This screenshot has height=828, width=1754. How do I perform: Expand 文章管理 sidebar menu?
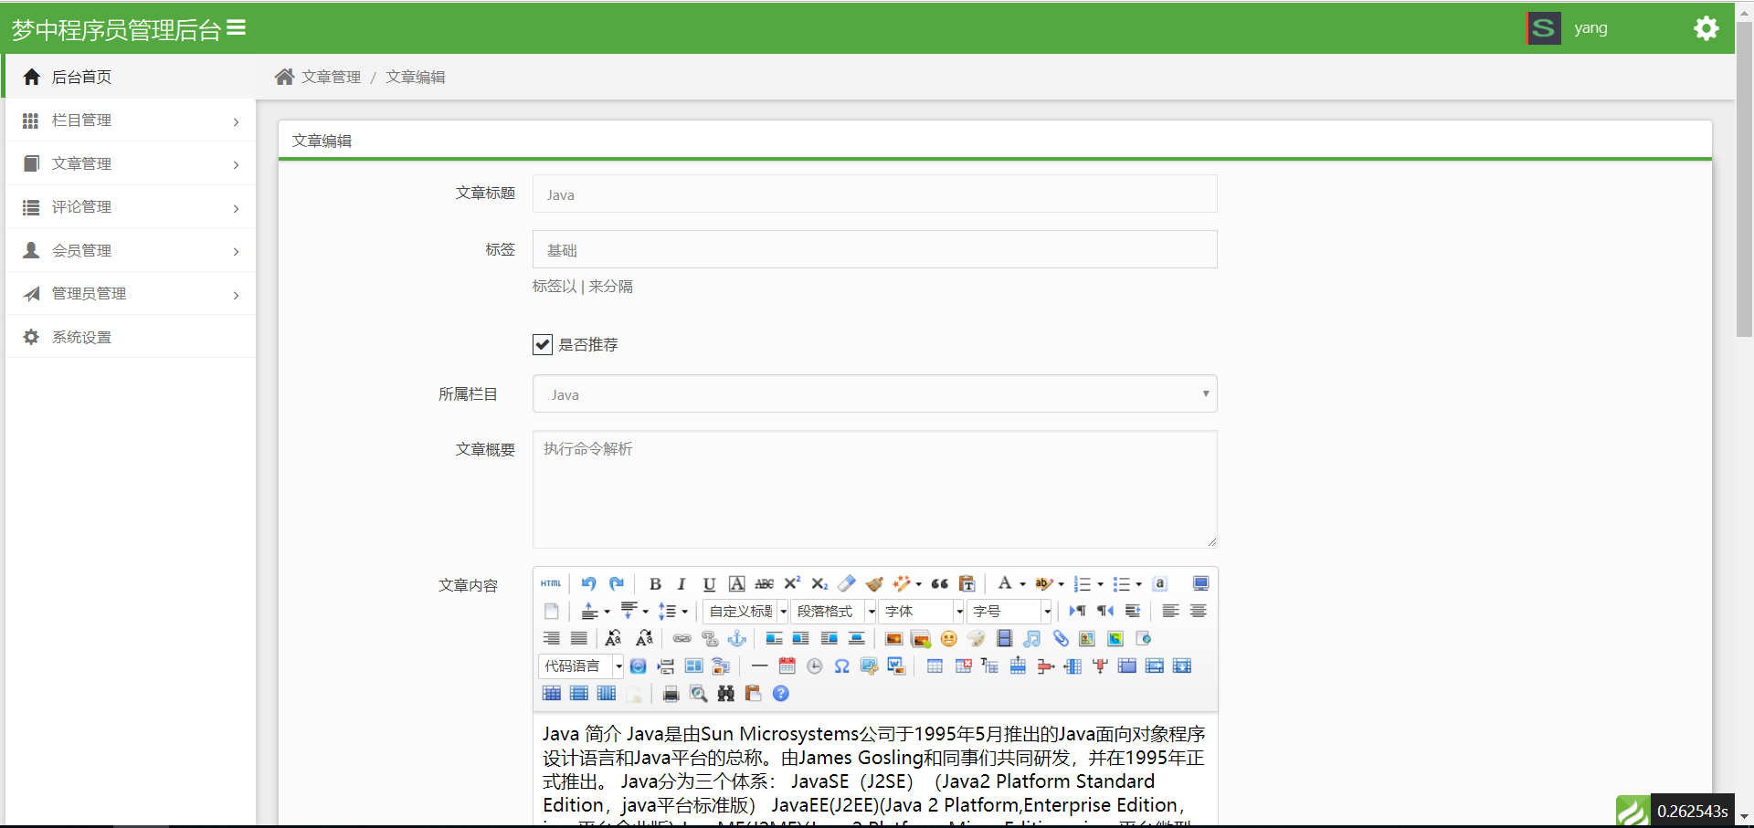(x=131, y=163)
